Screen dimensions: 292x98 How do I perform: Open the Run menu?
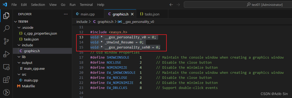[x=72, y=5]
